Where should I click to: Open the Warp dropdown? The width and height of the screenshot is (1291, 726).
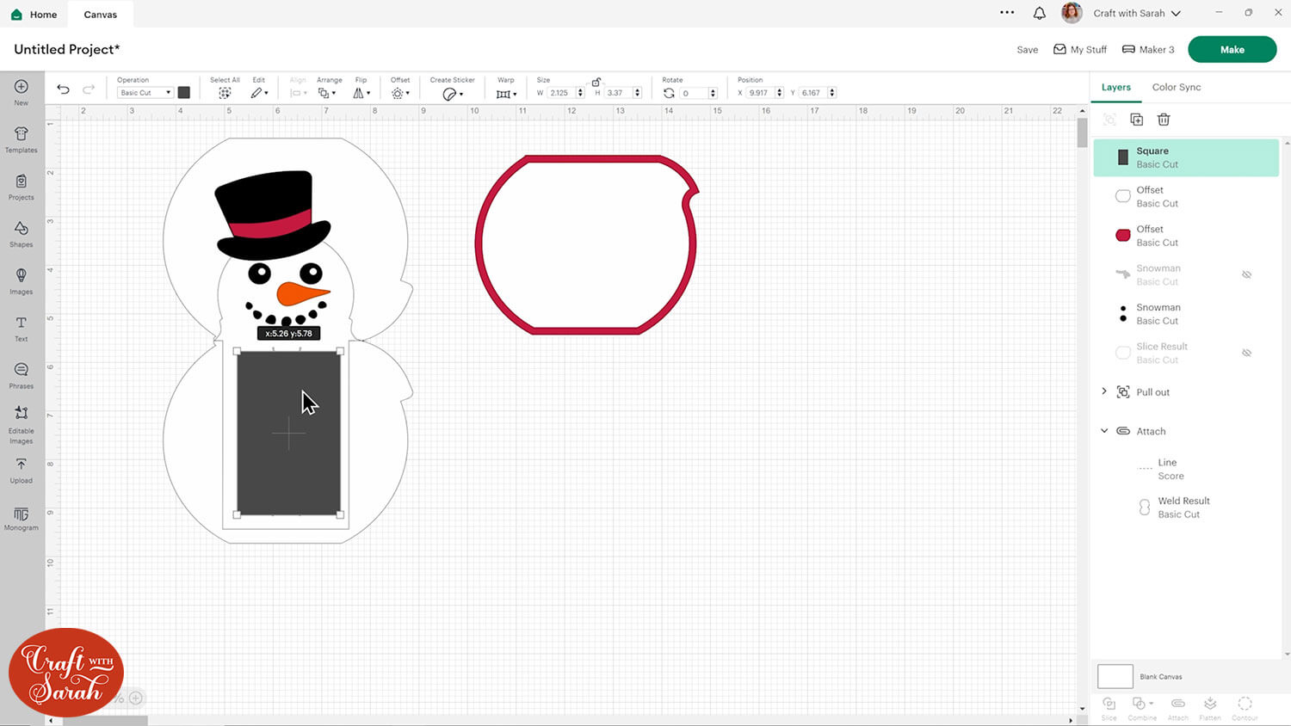point(506,93)
